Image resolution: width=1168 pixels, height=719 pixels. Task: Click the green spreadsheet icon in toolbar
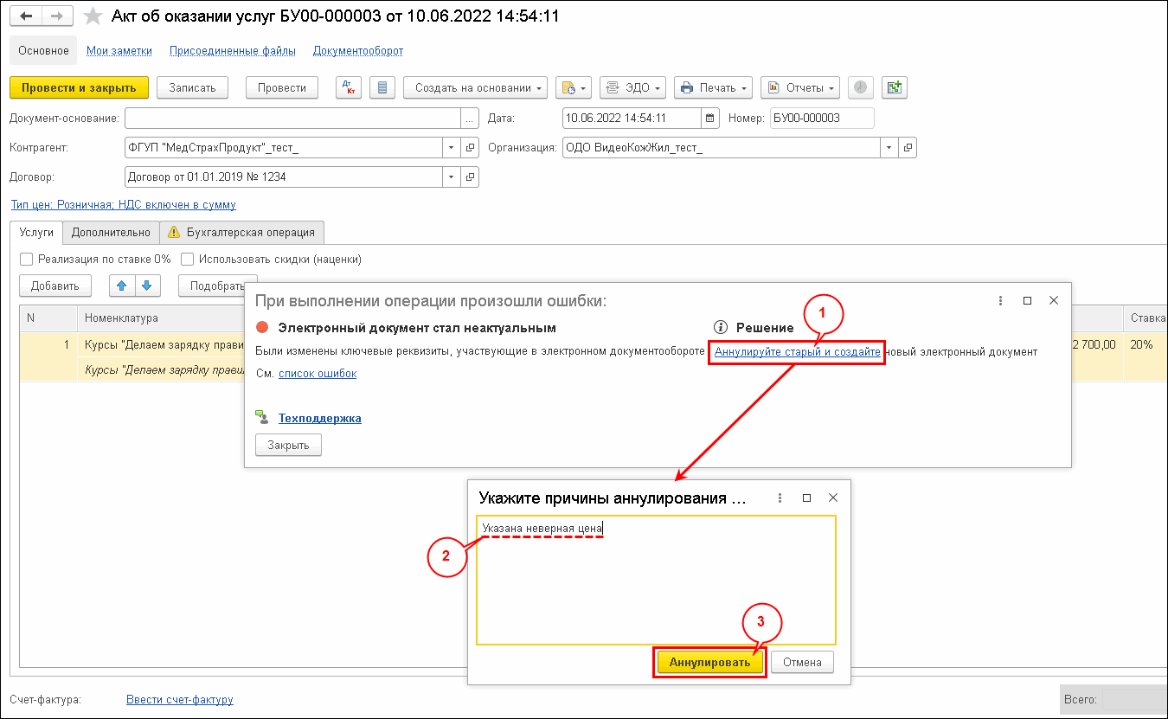[894, 87]
